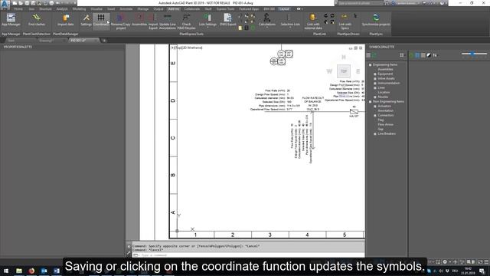Open Outlook from the taskbar

point(44,271)
